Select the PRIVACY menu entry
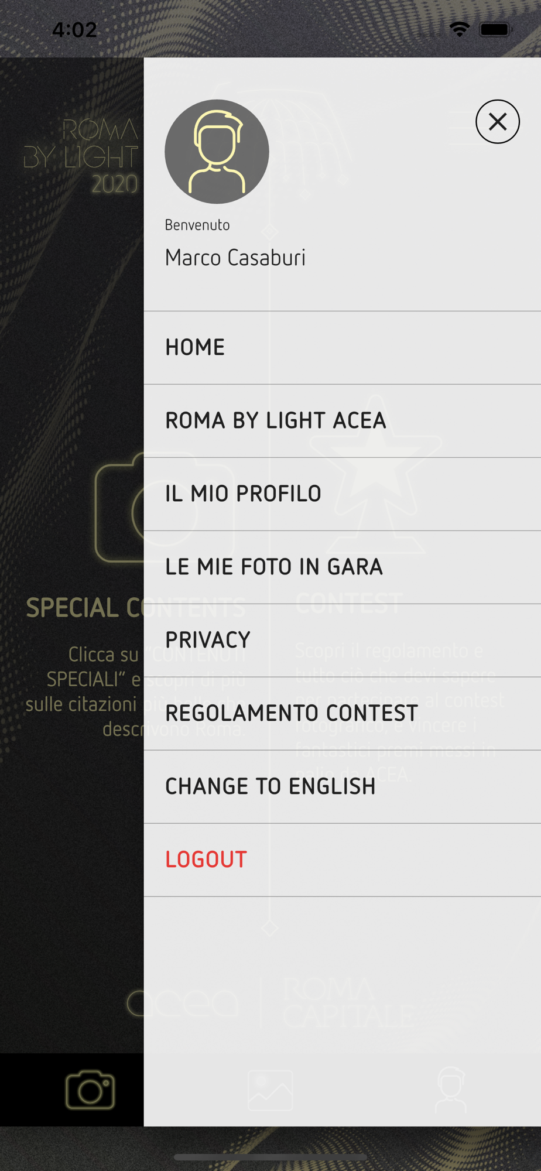541x1171 pixels. [x=208, y=641]
